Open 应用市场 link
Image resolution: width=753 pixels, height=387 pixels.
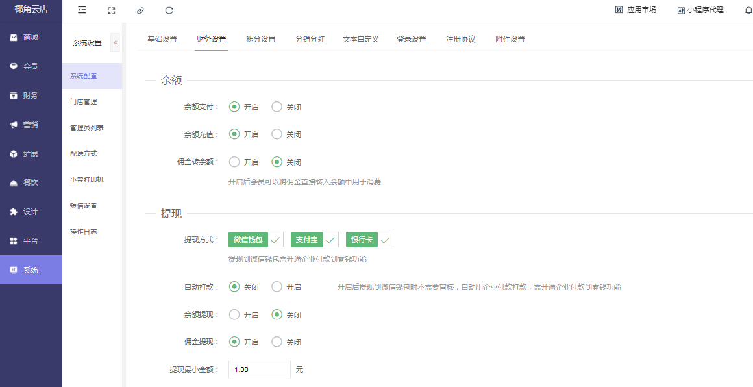click(636, 10)
